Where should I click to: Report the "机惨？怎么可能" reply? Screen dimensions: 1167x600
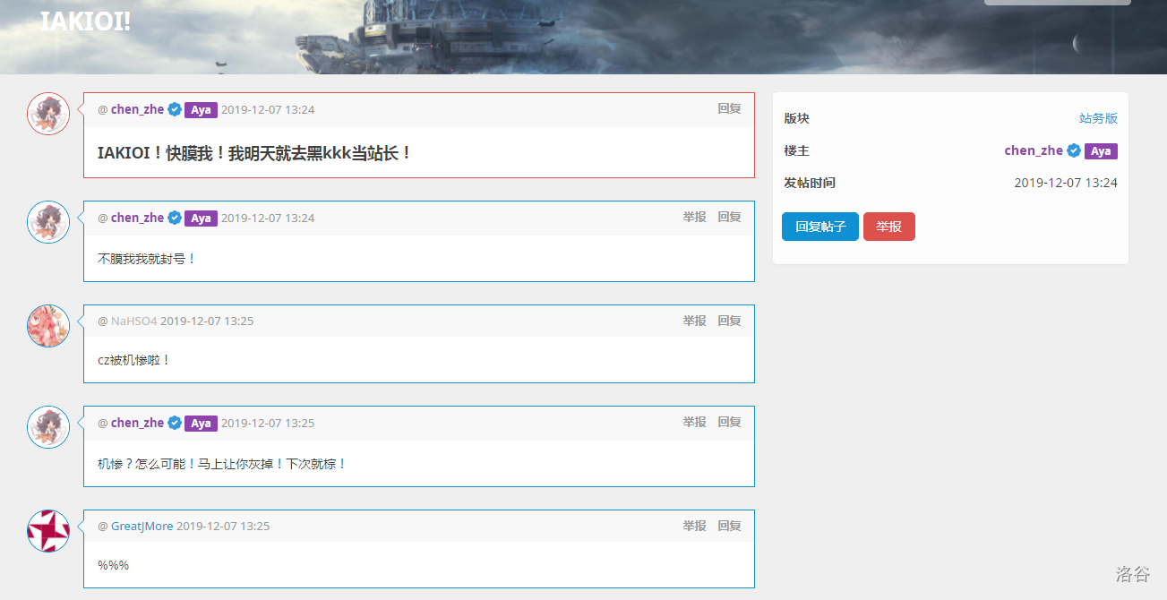(x=694, y=422)
